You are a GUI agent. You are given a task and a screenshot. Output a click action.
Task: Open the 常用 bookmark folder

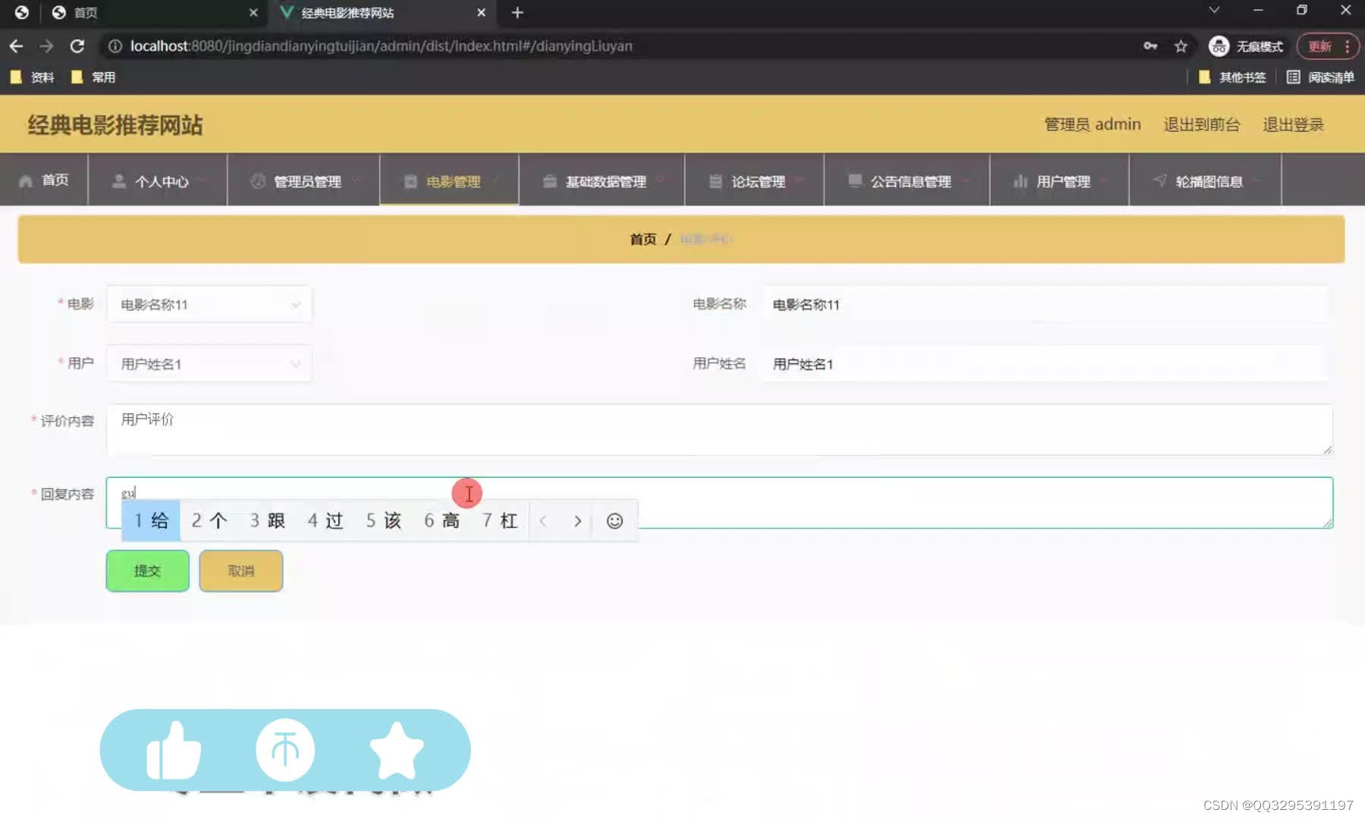pyautogui.click(x=93, y=77)
